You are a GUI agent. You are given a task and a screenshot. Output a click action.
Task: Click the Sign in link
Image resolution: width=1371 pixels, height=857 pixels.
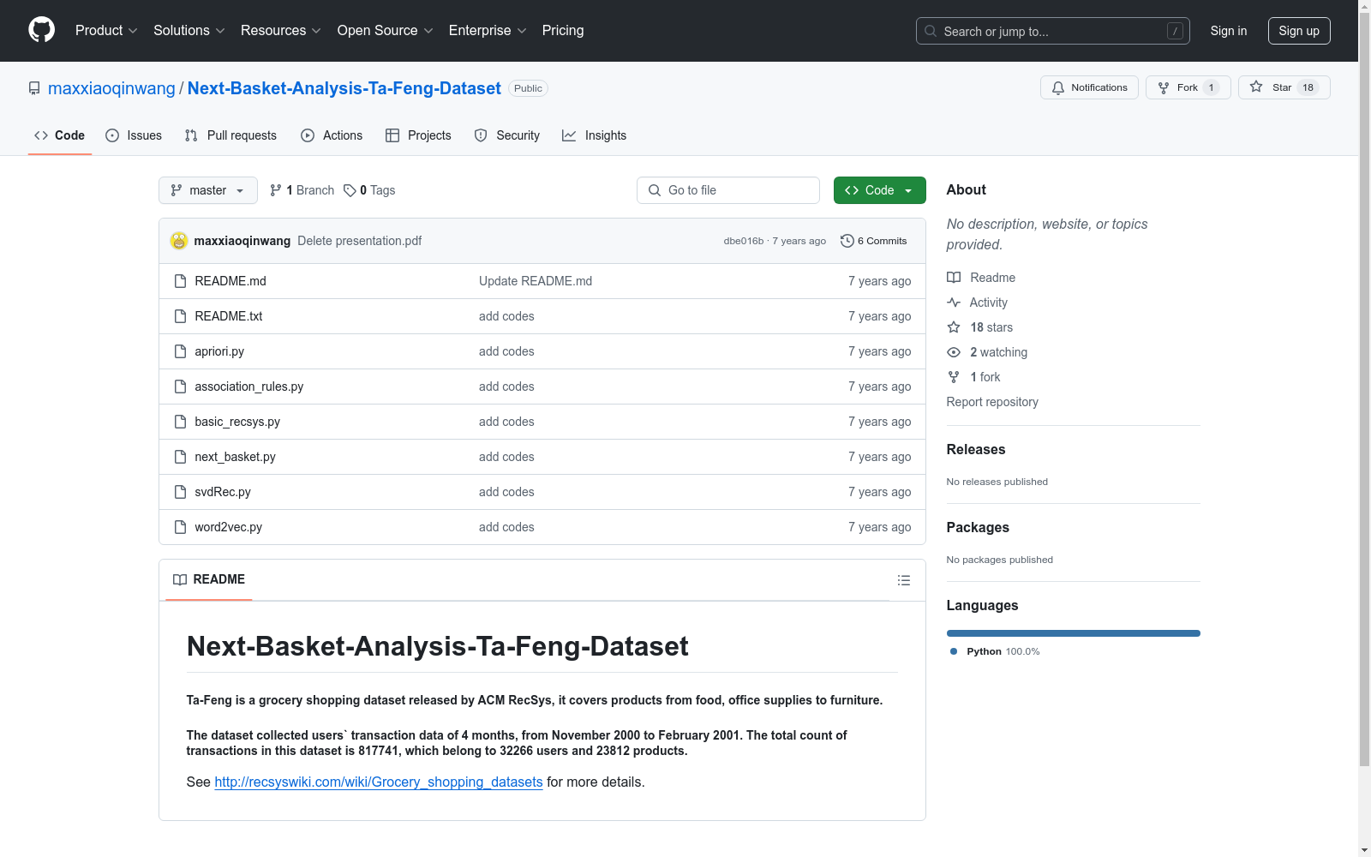(1229, 31)
